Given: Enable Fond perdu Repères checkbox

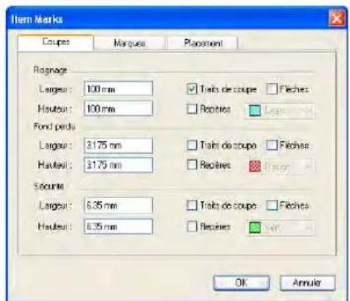Looking at the screenshot, I should coord(192,165).
